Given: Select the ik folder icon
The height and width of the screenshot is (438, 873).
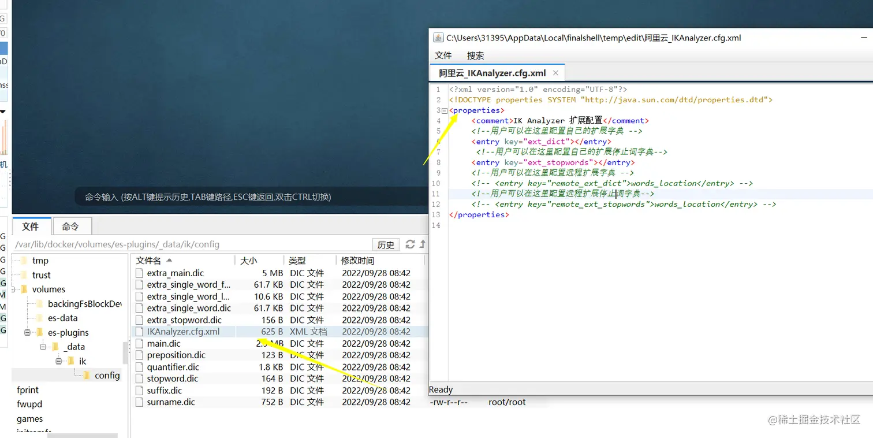Looking at the screenshot, I should click(x=71, y=361).
